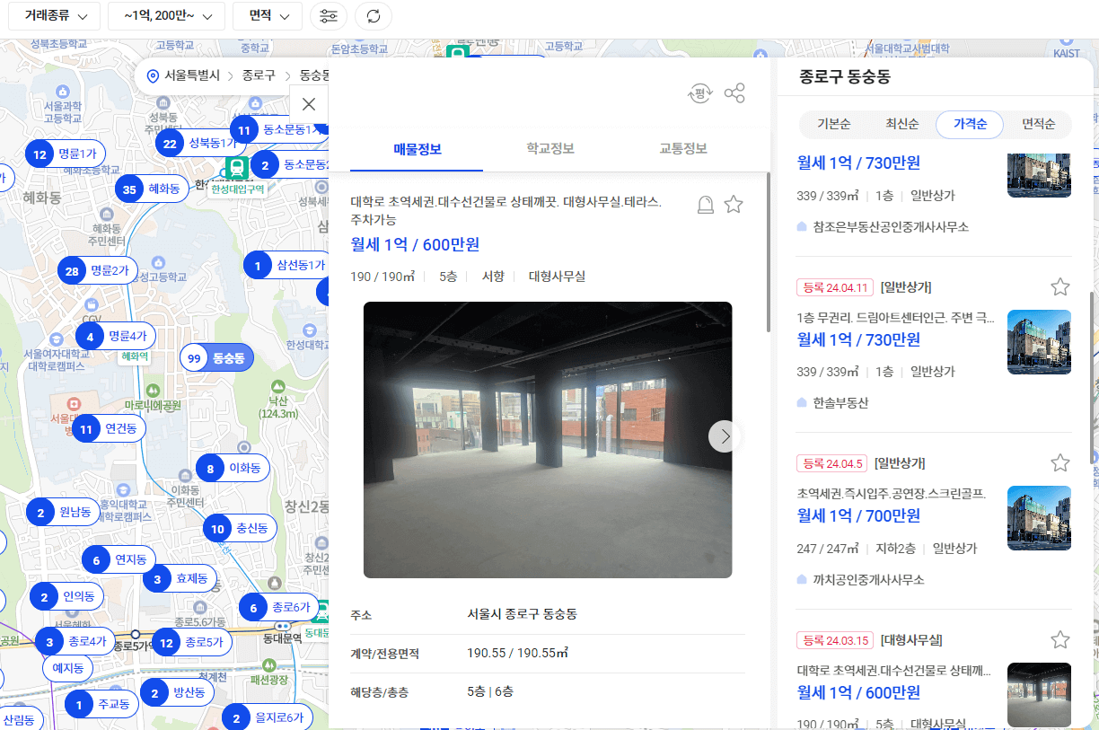Click the location pin in the 서울특별시 breadcrumb
The width and height of the screenshot is (1099, 730).
click(152, 76)
